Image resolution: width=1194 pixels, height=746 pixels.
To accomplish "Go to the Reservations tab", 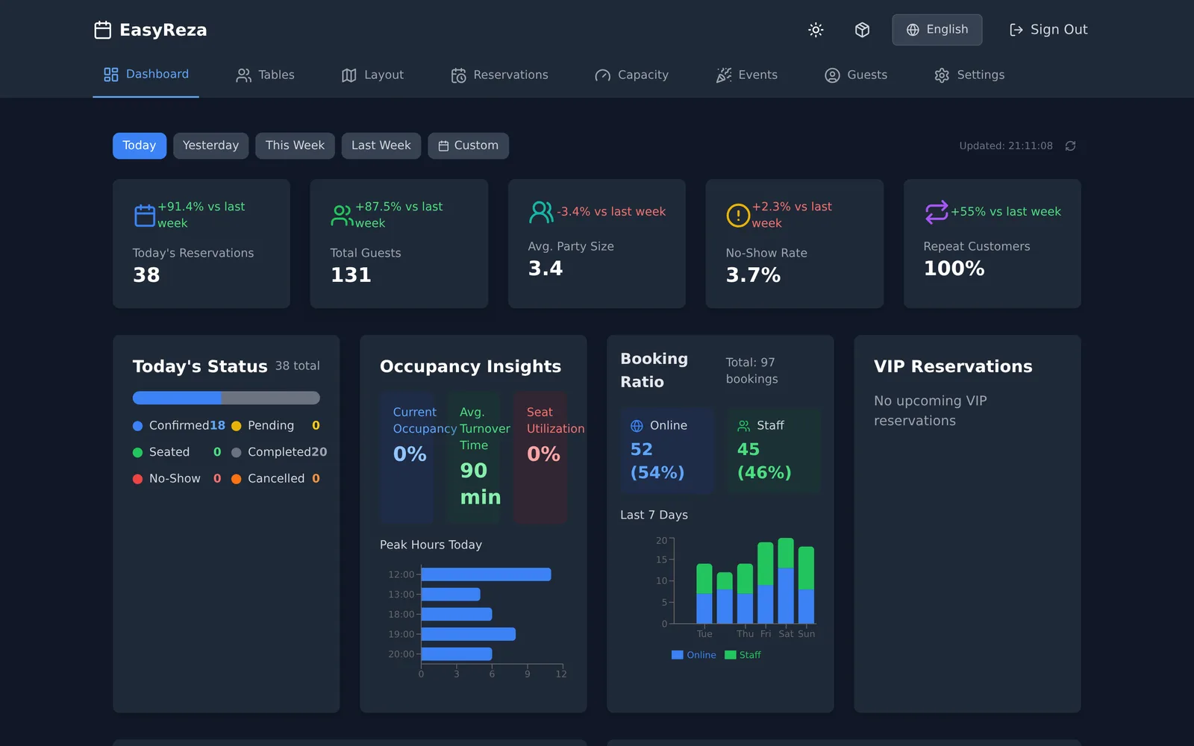I will pos(500,75).
